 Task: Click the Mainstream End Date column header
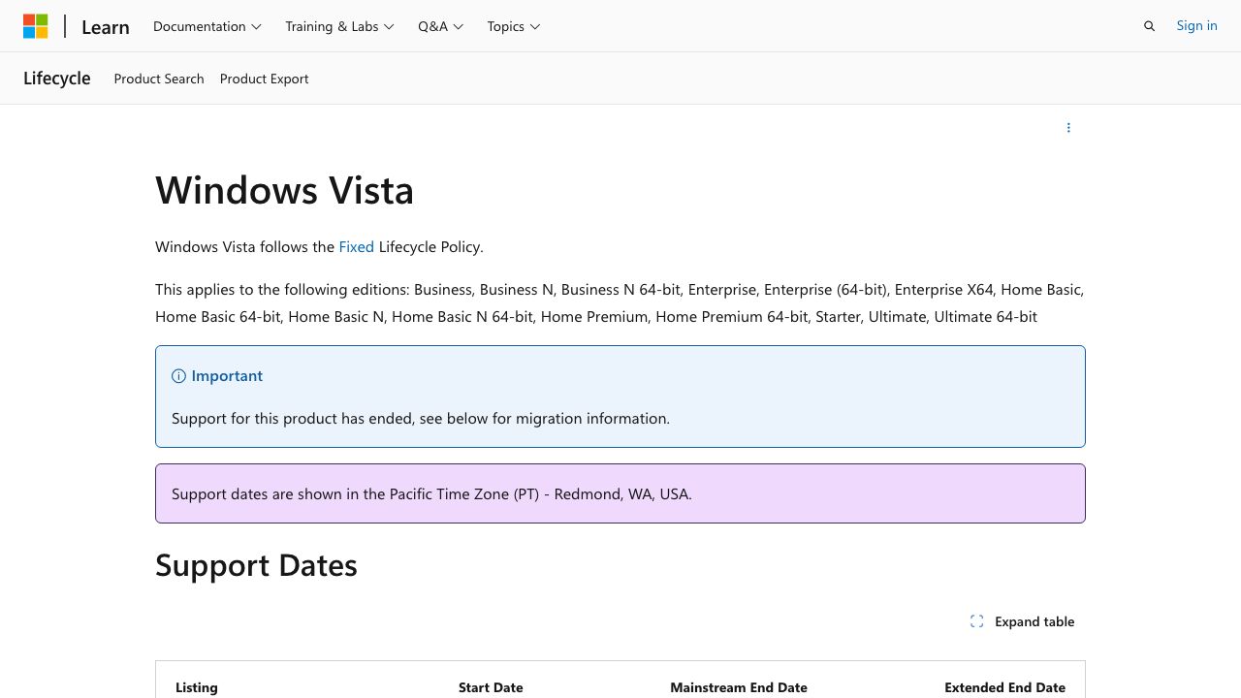tap(739, 687)
